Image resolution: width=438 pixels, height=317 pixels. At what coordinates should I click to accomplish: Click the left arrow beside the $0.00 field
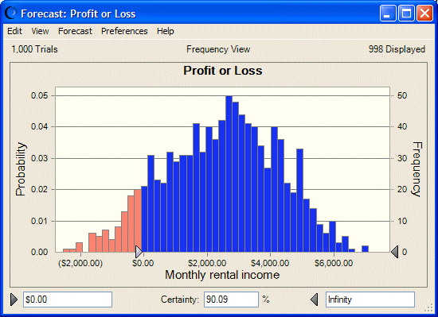click(14, 300)
